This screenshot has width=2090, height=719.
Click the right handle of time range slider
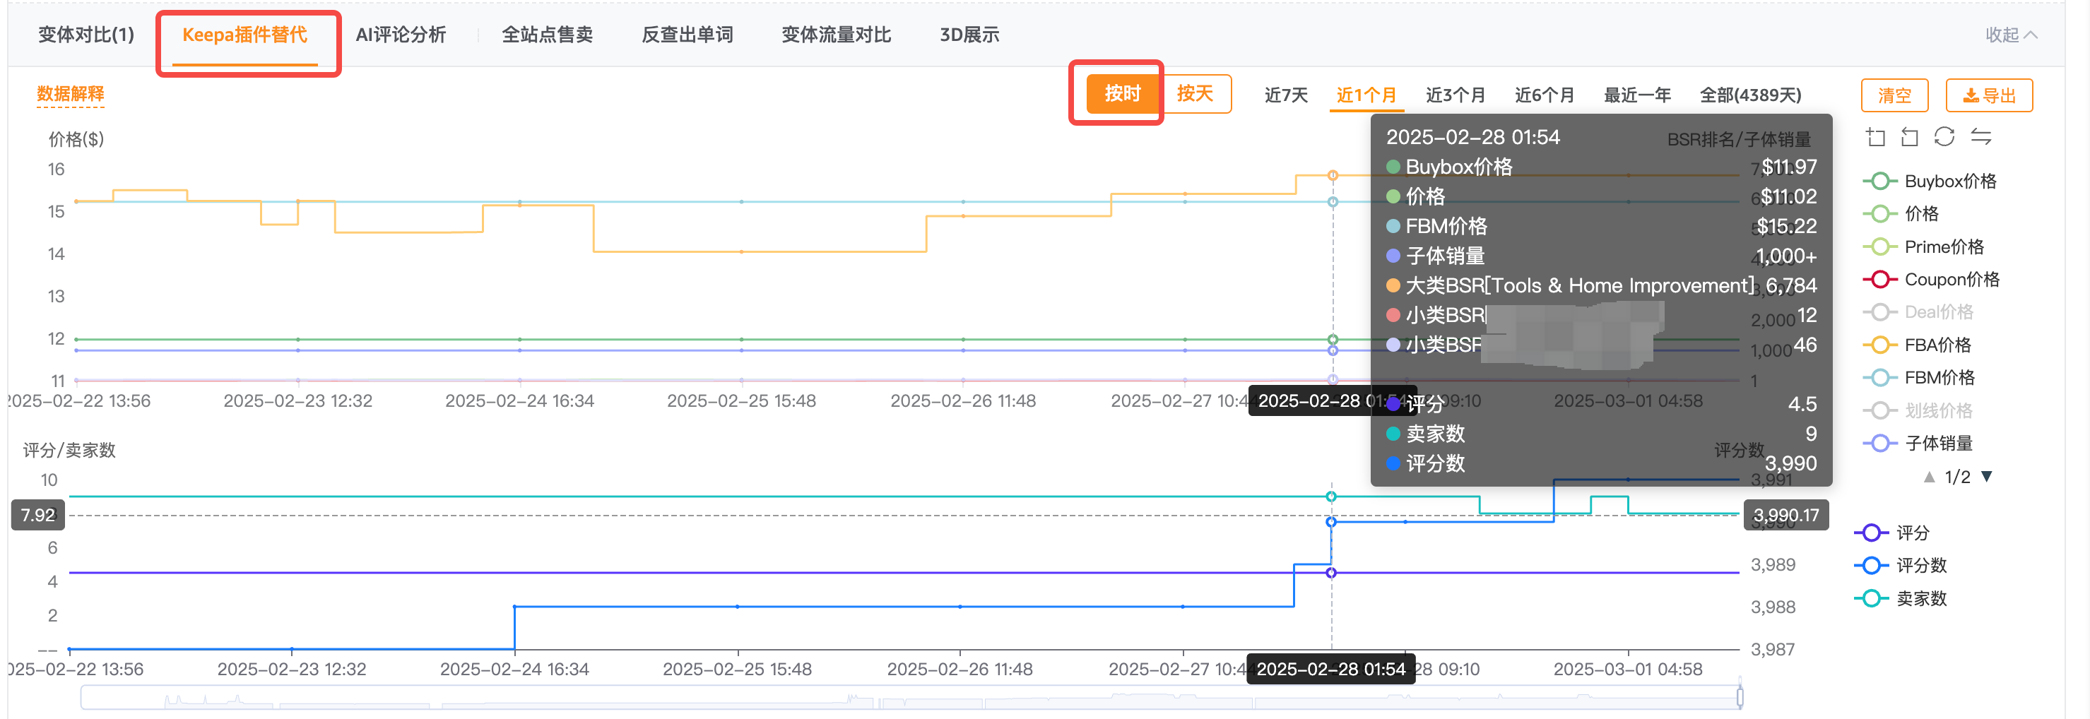click(1740, 697)
